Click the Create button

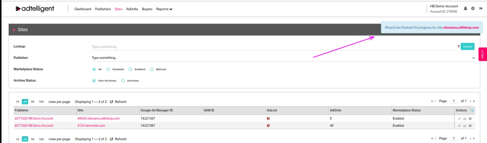tap(468, 47)
